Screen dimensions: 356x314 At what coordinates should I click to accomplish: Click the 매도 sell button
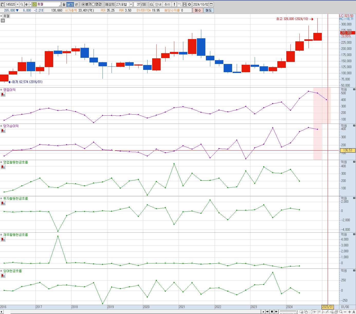[x=208, y=10]
